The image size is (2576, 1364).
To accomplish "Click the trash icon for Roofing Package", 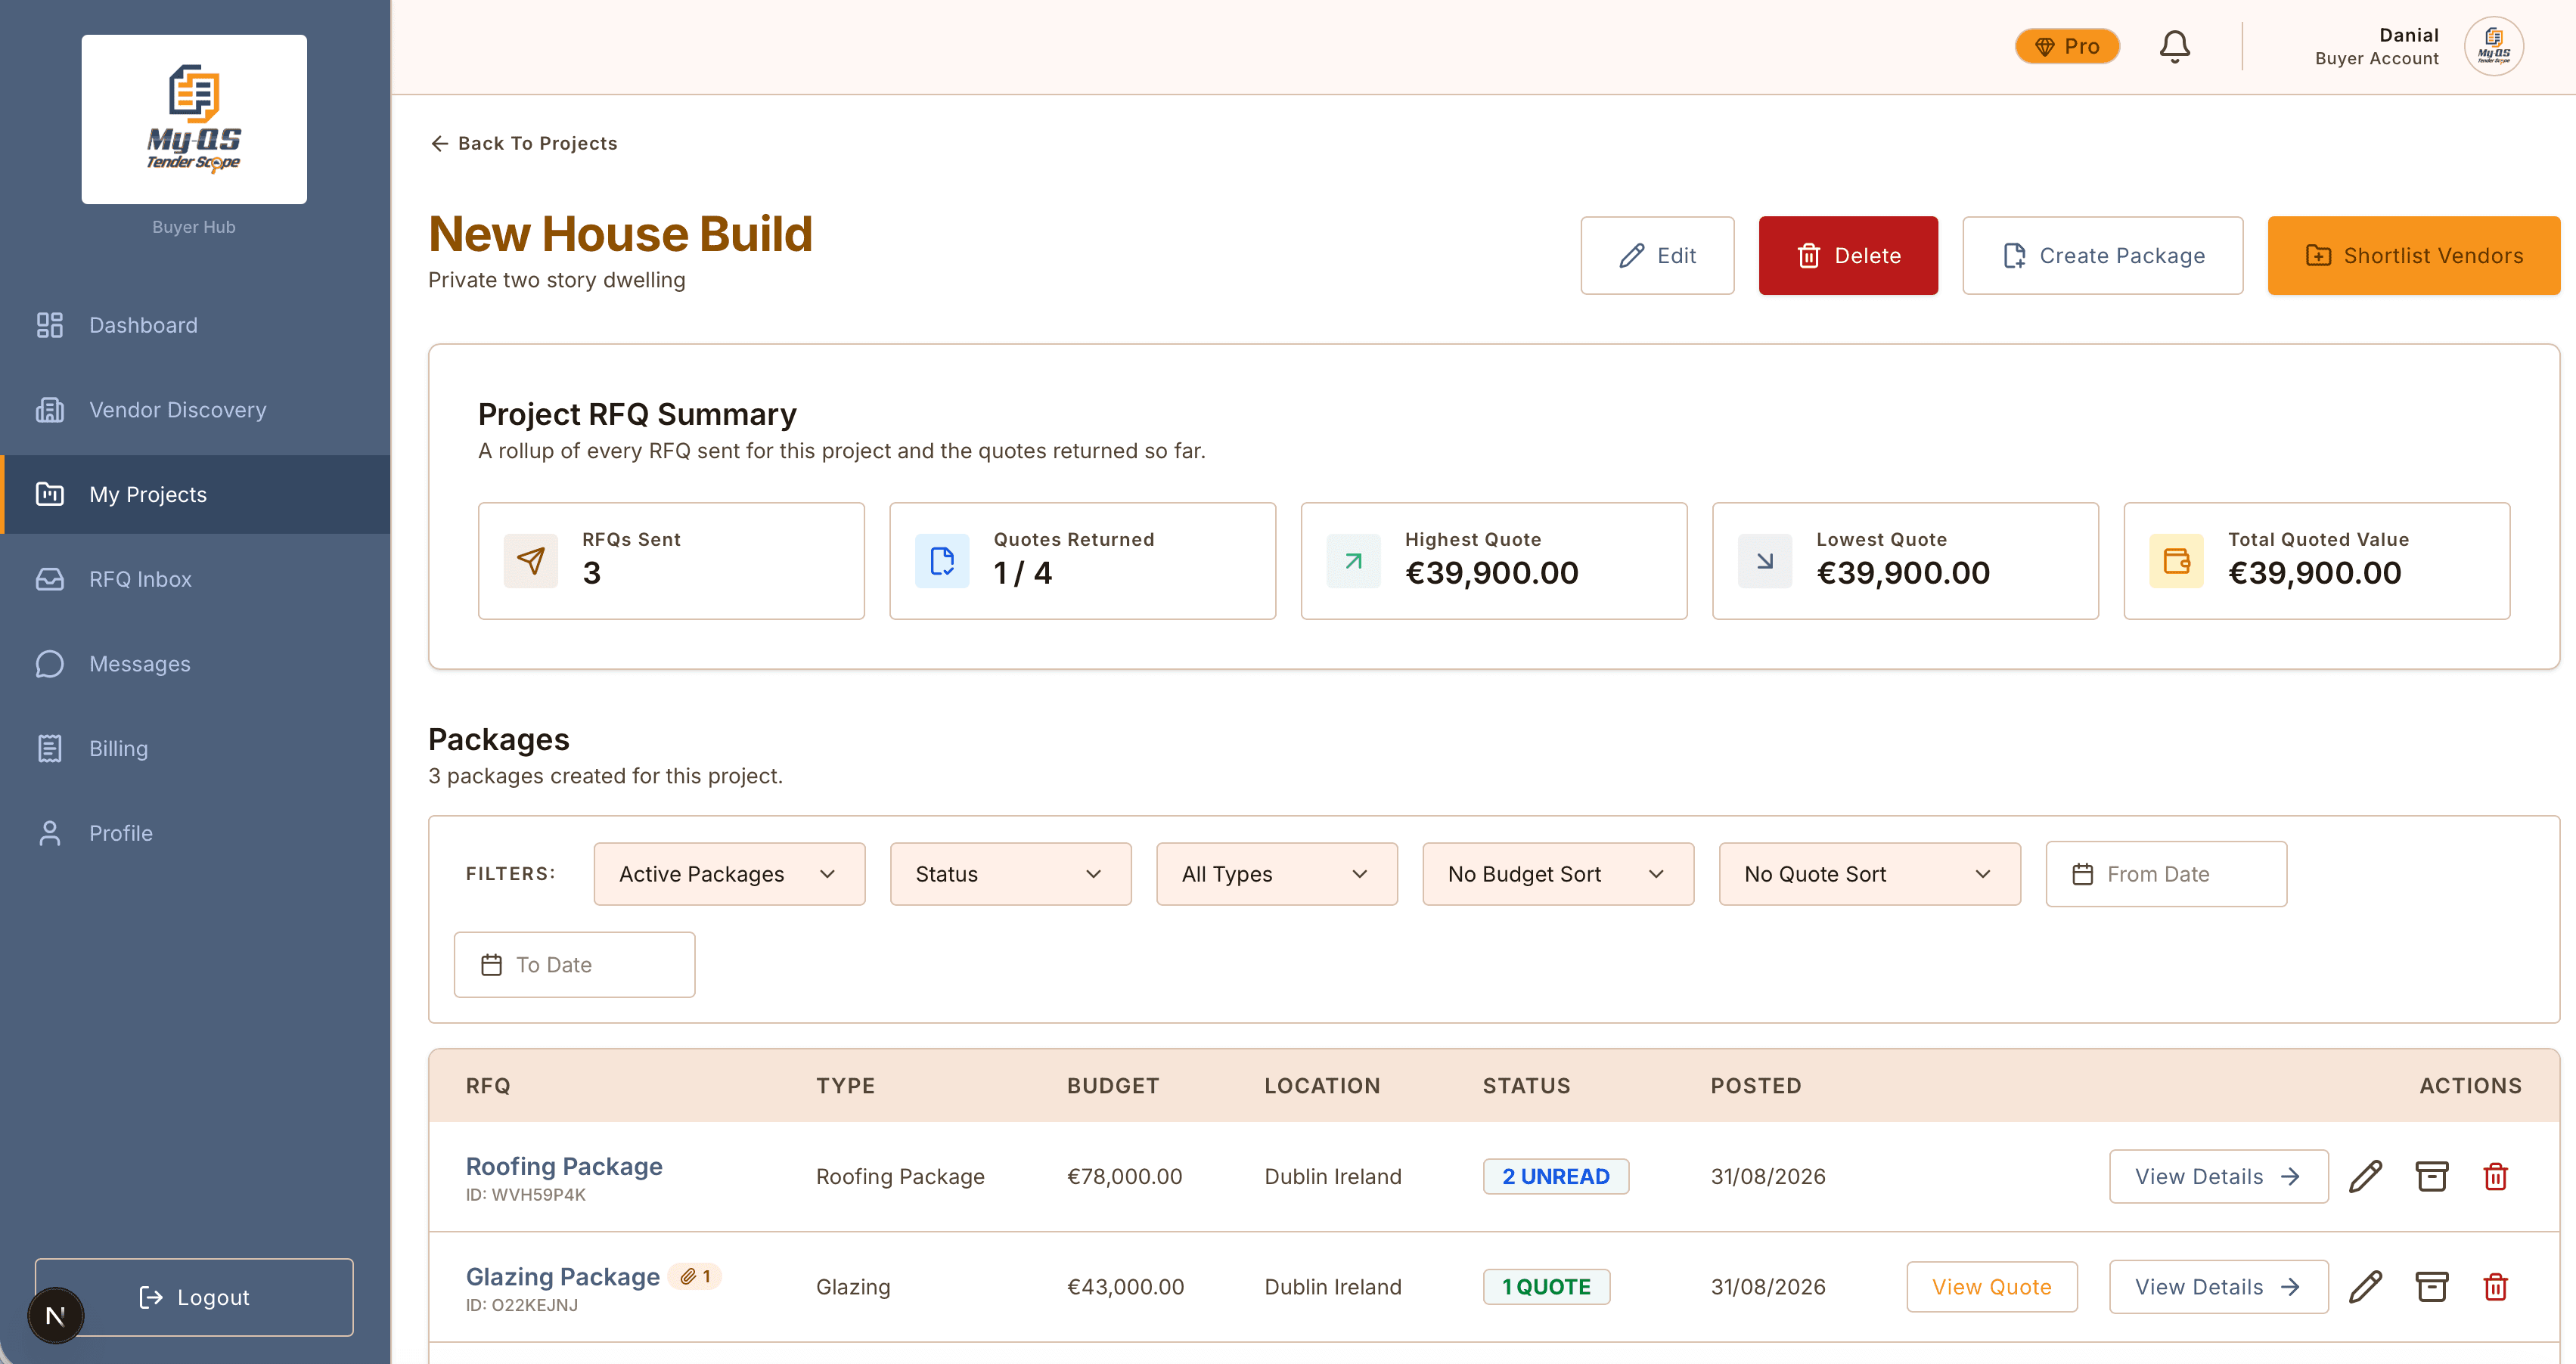I will [2495, 1176].
